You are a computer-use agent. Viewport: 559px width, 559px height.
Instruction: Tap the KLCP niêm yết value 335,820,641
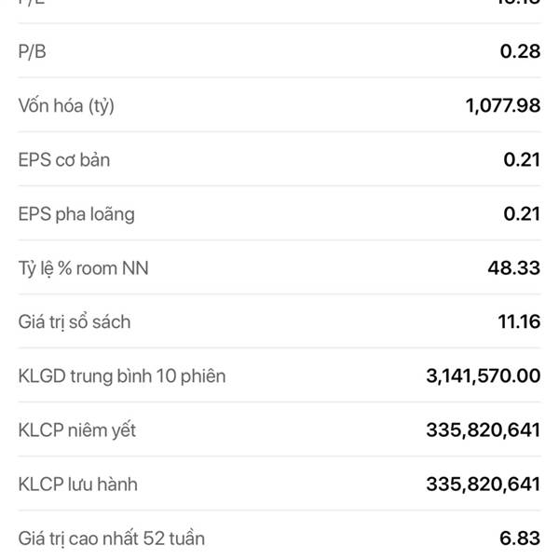click(484, 430)
